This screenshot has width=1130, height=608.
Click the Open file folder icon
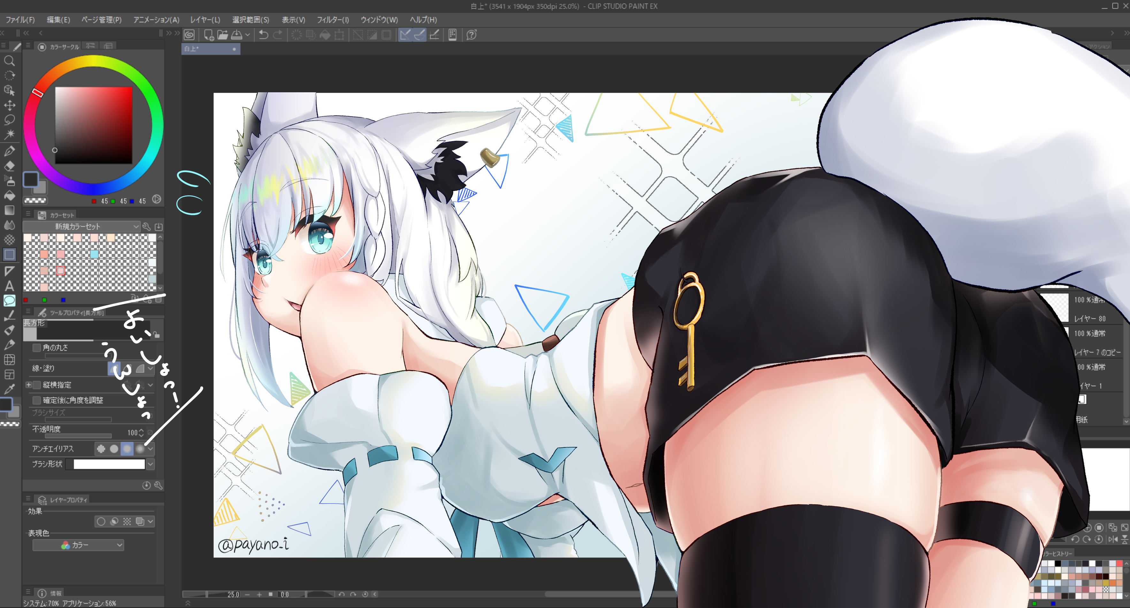click(x=223, y=35)
